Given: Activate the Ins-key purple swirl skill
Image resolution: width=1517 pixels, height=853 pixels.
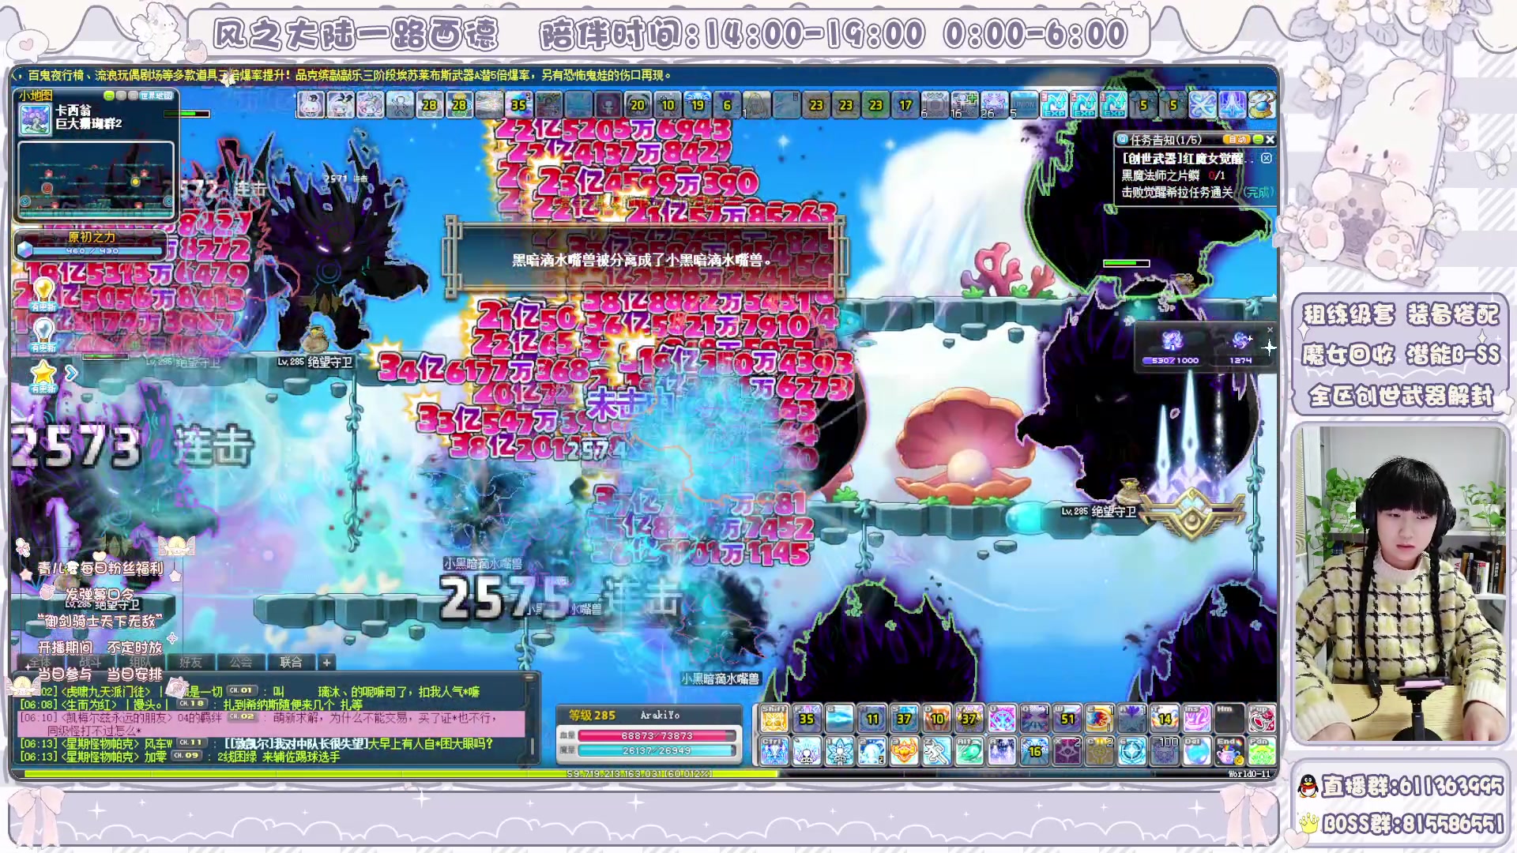Looking at the screenshot, I should tap(1197, 719).
